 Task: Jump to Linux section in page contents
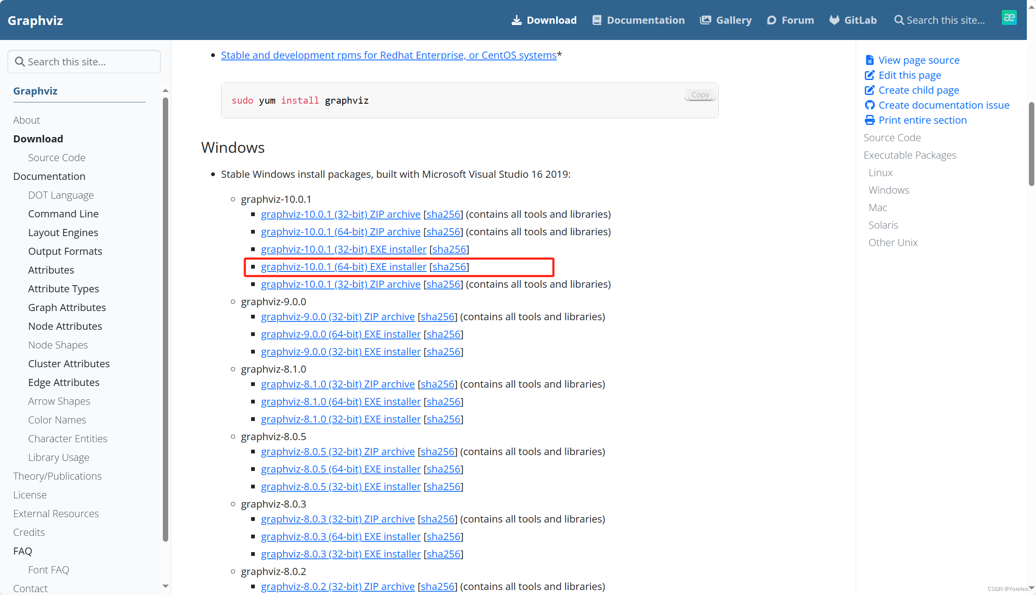pos(881,173)
